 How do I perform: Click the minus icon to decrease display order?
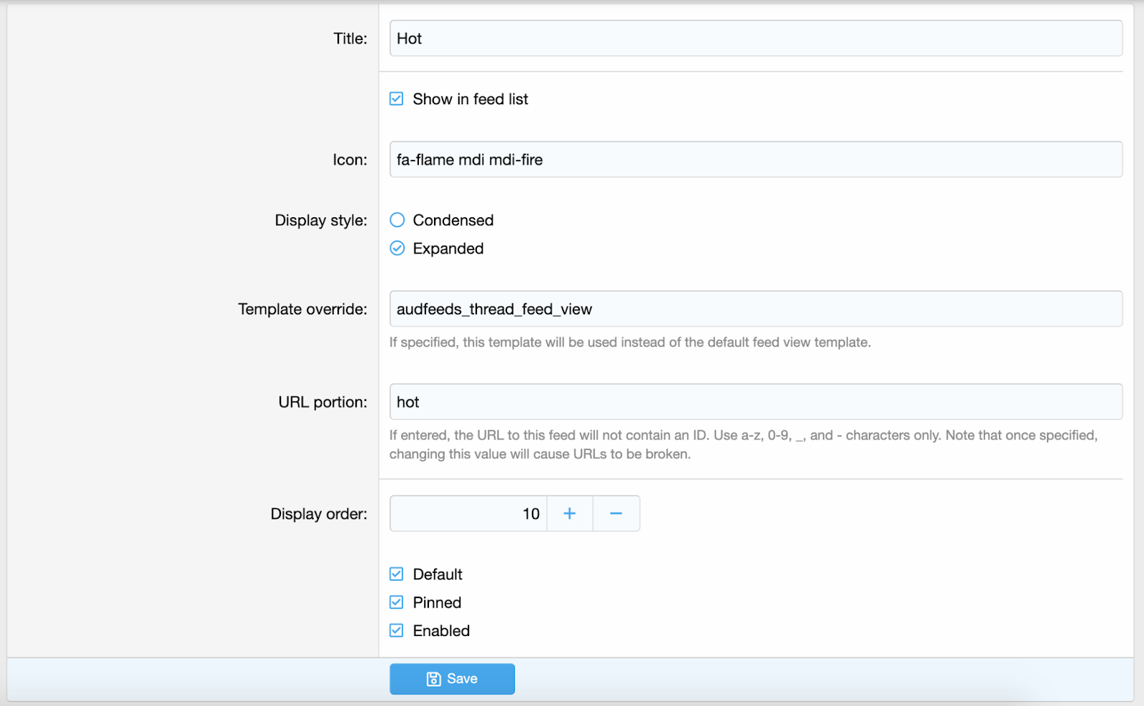[x=616, y=514]
